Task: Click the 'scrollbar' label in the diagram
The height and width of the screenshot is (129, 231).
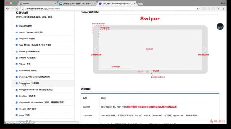Action: pos(115,67)
